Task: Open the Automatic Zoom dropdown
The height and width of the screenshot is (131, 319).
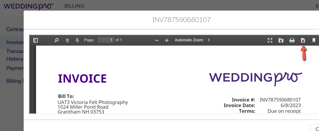Action: pos(193,40)
